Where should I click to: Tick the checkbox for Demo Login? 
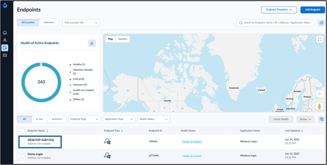coord(23,156)
